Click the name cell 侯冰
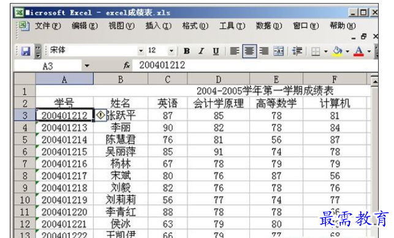 pos(121,224)
